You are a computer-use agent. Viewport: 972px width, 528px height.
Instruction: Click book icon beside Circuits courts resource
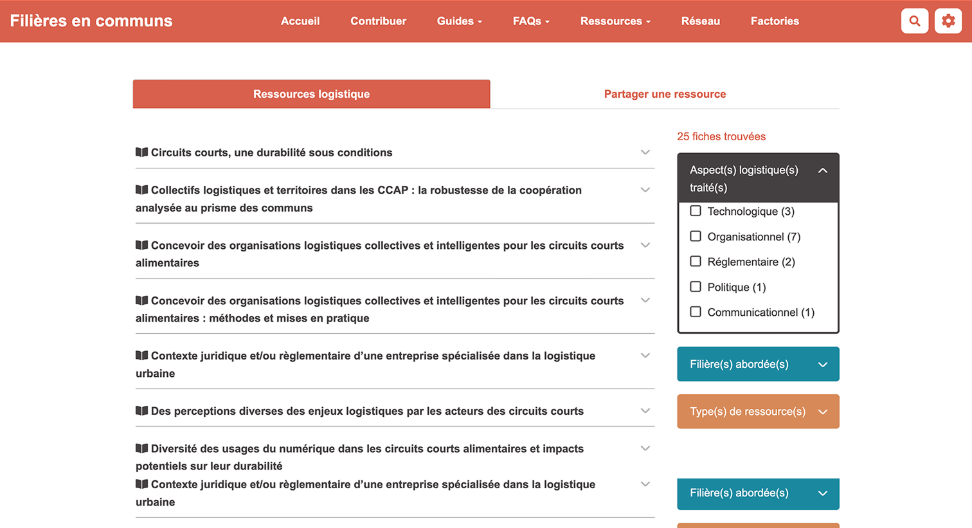(141, 152)
